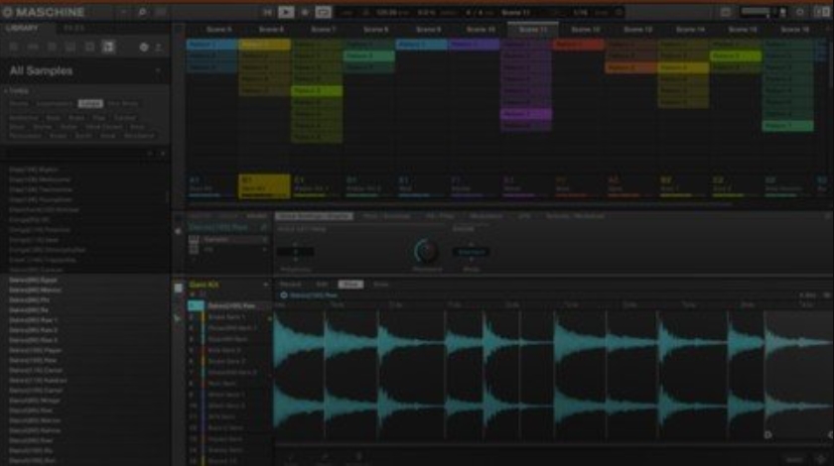Select group A1 in the group row

pyautogui.click(x=211, y=186)
